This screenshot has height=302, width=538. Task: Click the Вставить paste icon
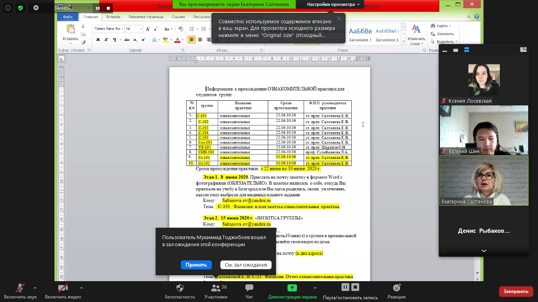70,29
